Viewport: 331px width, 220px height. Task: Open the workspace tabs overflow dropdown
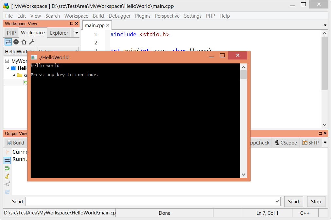click(x=77, y=33)
